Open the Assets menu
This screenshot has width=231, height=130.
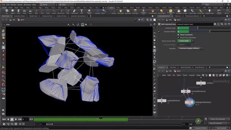(20, 5)
